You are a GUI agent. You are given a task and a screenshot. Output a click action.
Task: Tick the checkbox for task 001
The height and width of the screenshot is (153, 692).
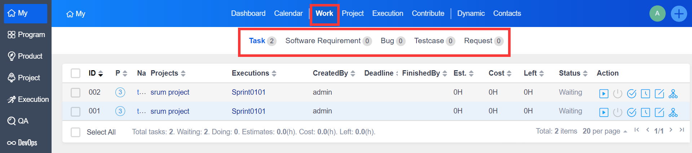tap(76, 112)
